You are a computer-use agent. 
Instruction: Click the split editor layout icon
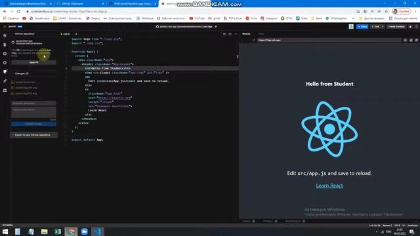224,34
